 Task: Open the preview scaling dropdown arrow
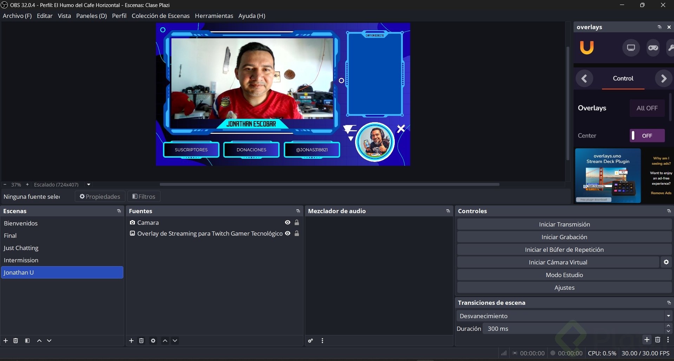pos(89,184)
